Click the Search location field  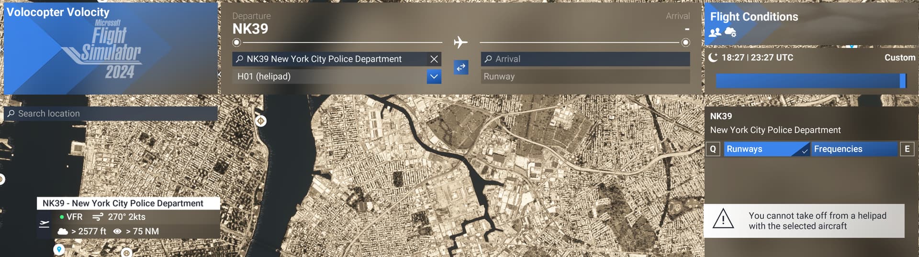[x=111, y=114]
